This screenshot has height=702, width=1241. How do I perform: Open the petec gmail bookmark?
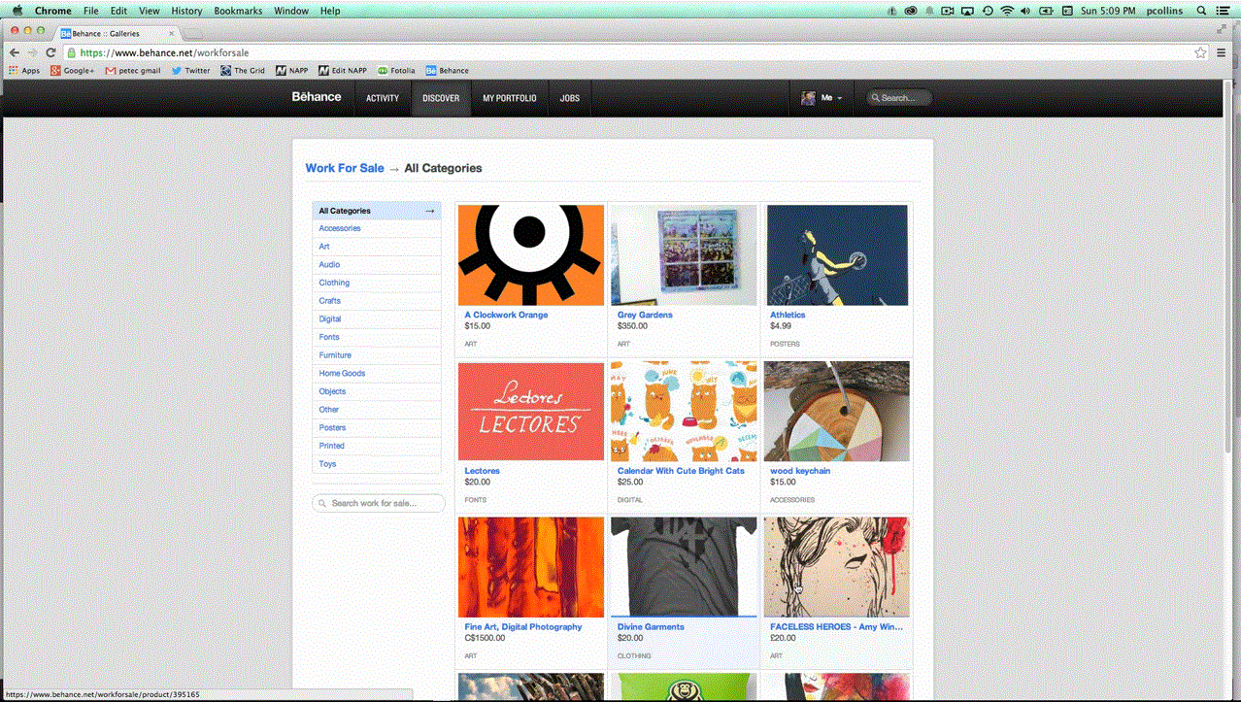point(133,70)
